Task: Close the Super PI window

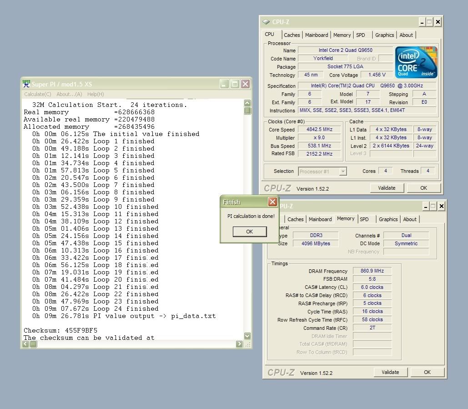Action: 245,84
